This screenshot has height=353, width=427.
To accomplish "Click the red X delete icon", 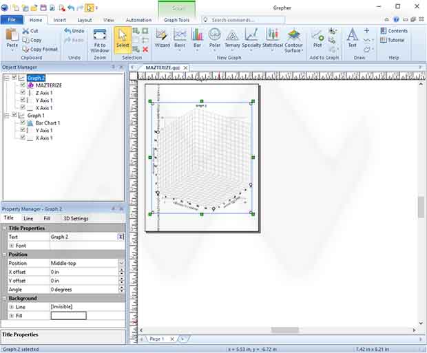I will [x=145, y=50].
